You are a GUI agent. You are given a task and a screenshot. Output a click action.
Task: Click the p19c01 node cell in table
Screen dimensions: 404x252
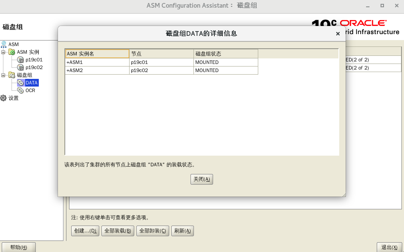pos(162,62)
